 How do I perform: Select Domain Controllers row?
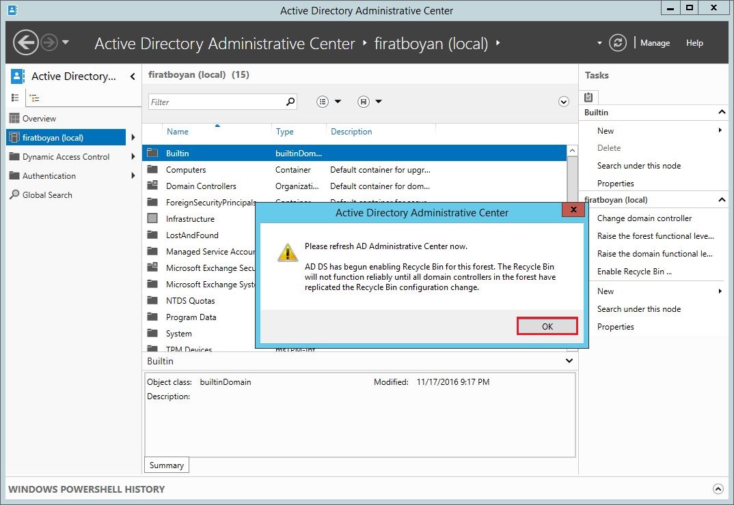click(355, 186)
